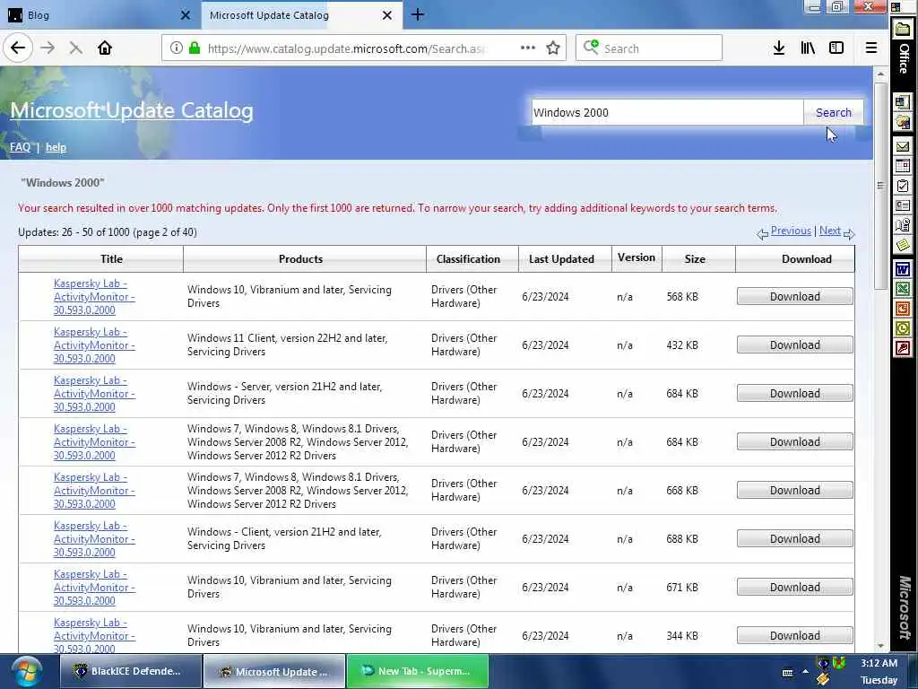
Task: Click the catalog Search button
Action: coord(833,112)
